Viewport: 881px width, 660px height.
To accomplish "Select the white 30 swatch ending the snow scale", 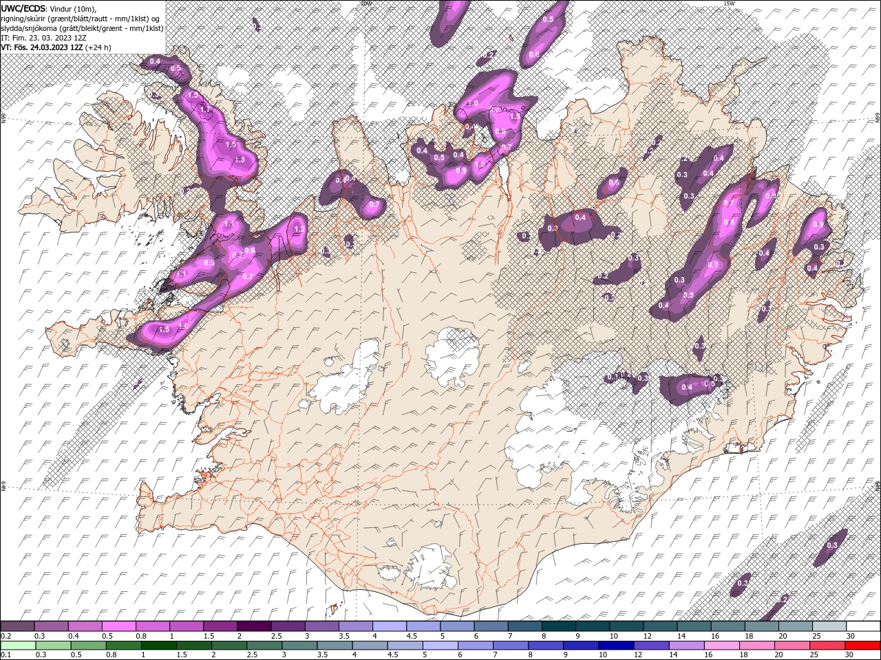I will tap(863, 626).
